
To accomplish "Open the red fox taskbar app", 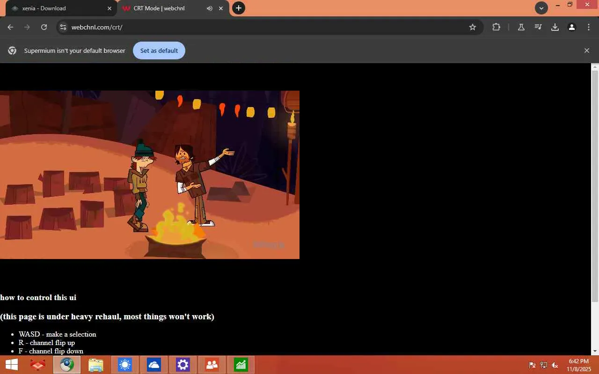I will tap(38, 365).
